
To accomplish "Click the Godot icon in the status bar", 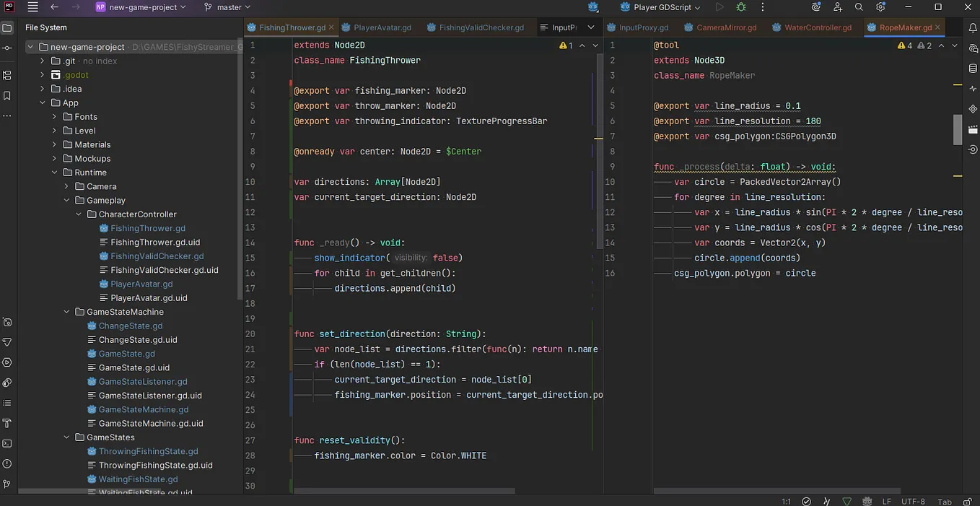I will (867, 500).
